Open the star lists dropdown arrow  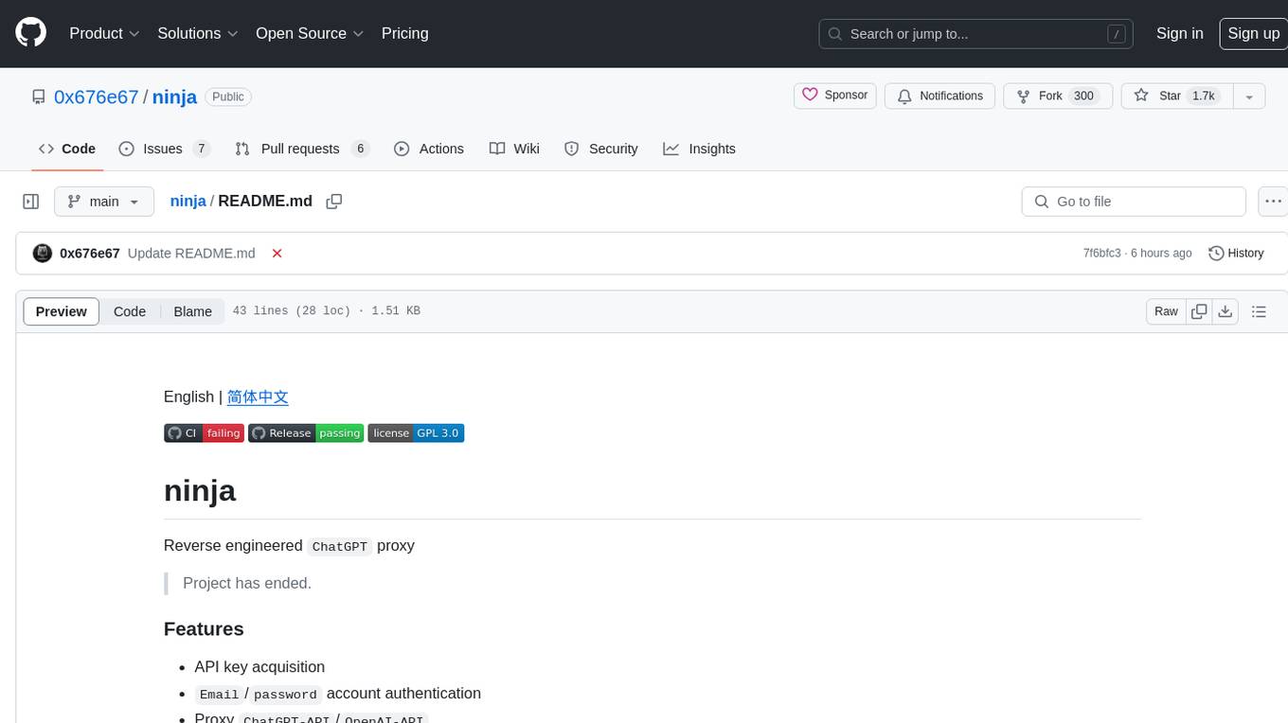click(x=1249, y=96)
